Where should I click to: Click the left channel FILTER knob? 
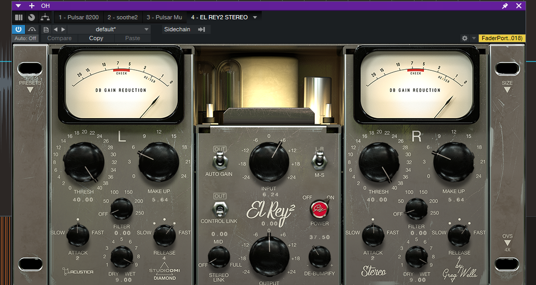[x=121, y=209]
